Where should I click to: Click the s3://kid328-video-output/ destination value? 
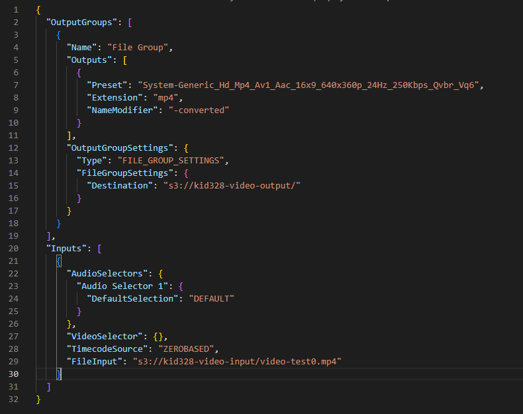point(232,186)
